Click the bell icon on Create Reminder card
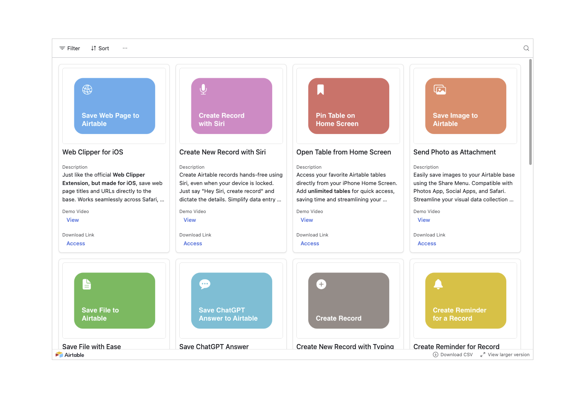Screen dimensions: 584x401 [x=438, y=284]
